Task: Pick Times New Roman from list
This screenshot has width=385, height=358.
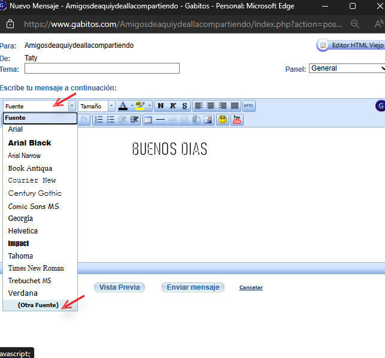Action: click(x=36, y=268)
